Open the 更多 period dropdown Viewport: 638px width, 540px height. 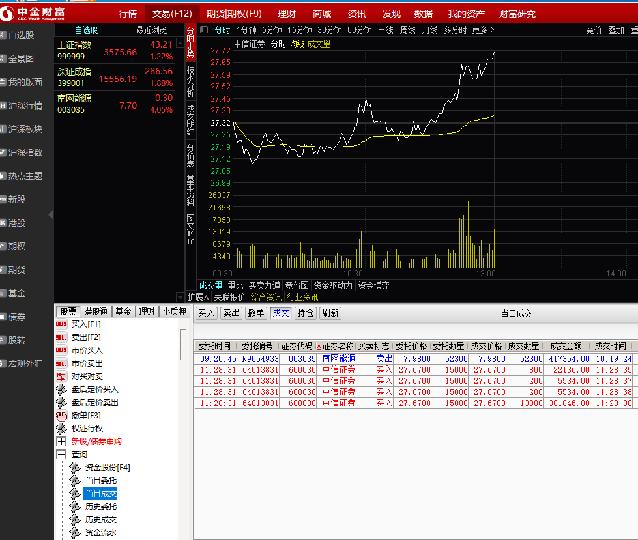[479, 29]
